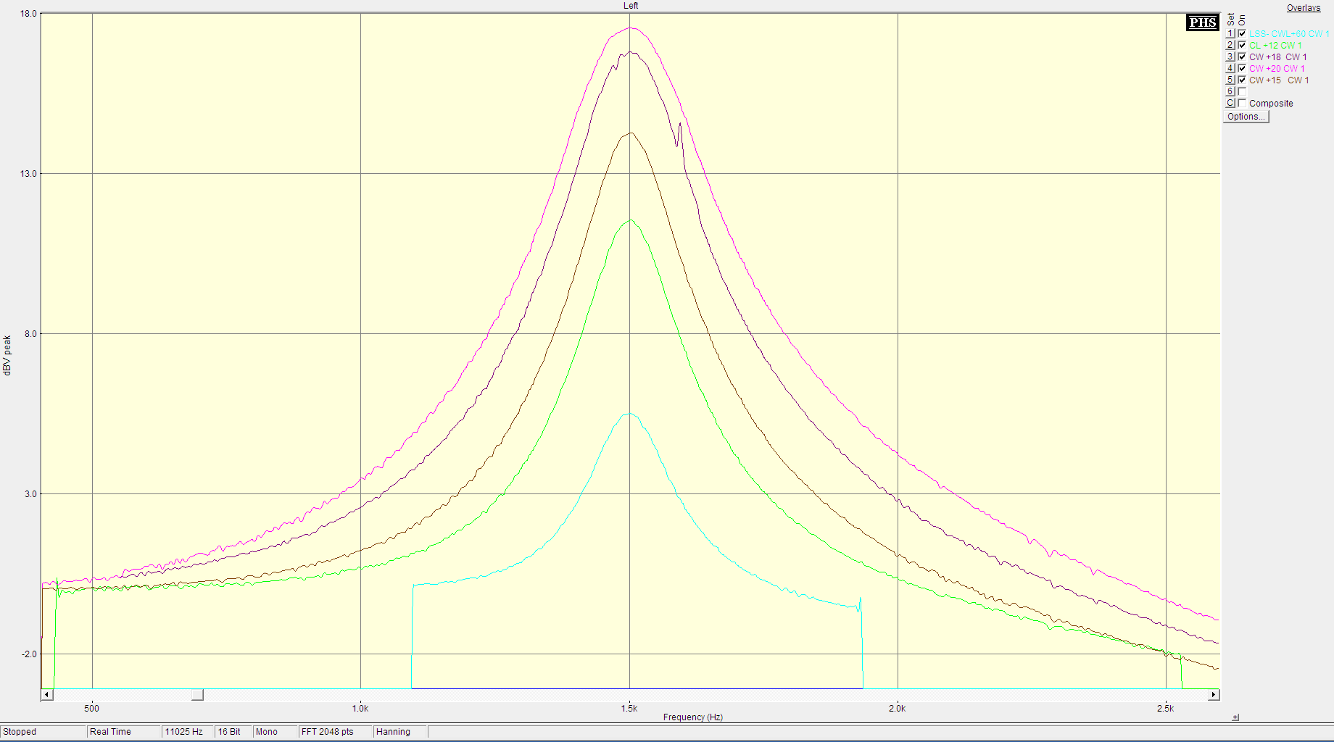Viewport: 1334px width, 742px height.
Task: Enable the Composite overlay checkbox
Action: click(x=1242, y=104)
